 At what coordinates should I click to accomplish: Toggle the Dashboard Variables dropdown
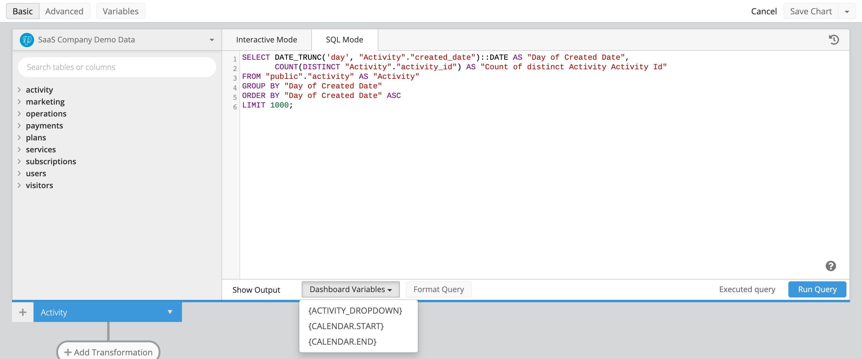pos(350,289)
